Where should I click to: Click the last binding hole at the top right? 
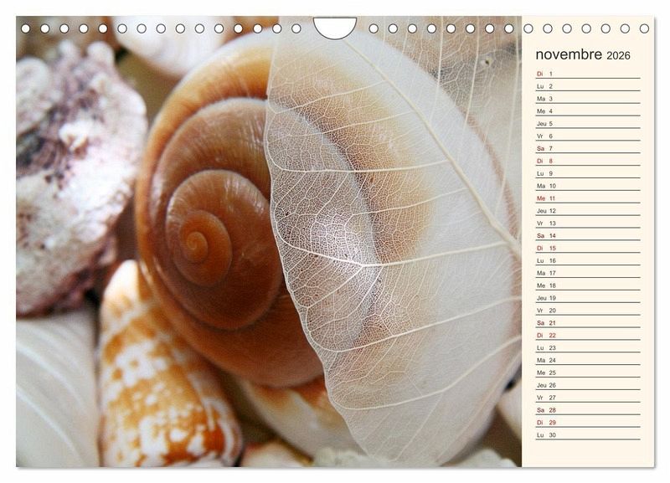coord(644,28)
